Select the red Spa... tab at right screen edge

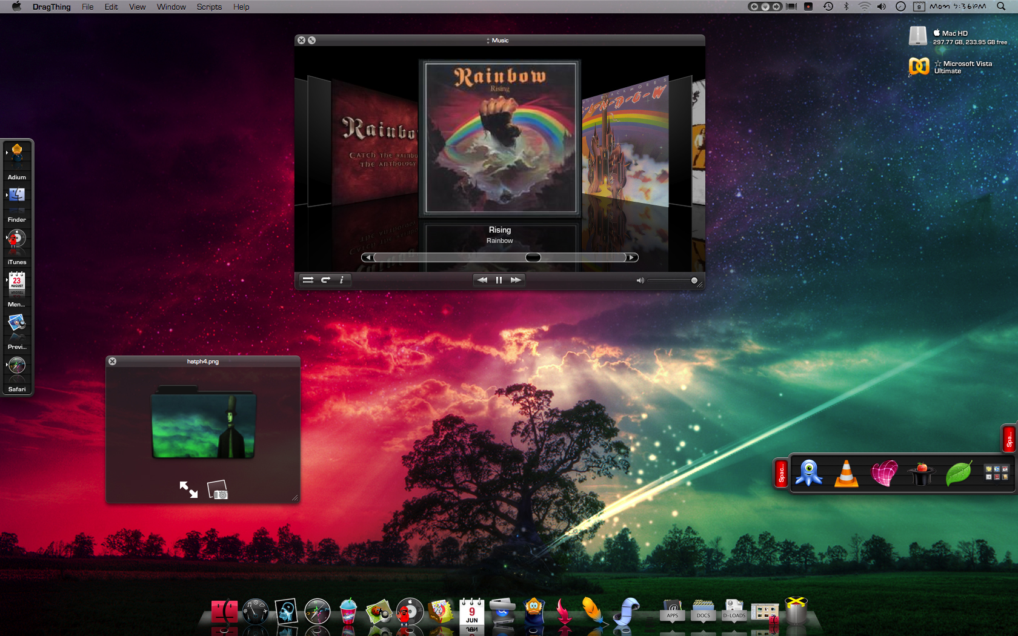tap(1009, 439)
